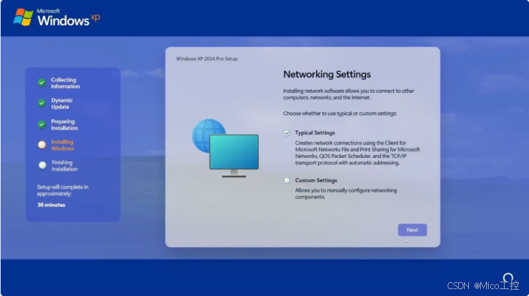This screenshot has width=529, height=296.
Task: Click the Finishing Installation step text
Action: [65, 165]
